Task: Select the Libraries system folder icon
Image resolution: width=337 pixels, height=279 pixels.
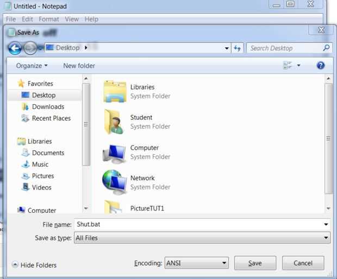Action: coord(115,92)
